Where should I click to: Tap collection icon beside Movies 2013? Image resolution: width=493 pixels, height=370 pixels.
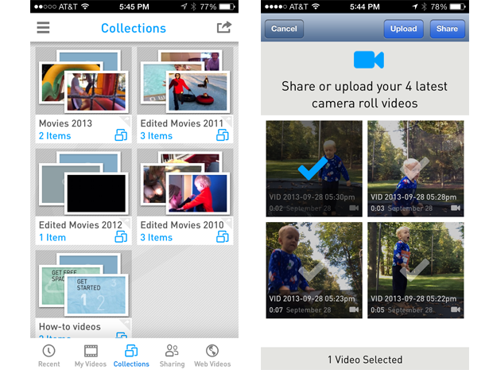click(121, 135)
